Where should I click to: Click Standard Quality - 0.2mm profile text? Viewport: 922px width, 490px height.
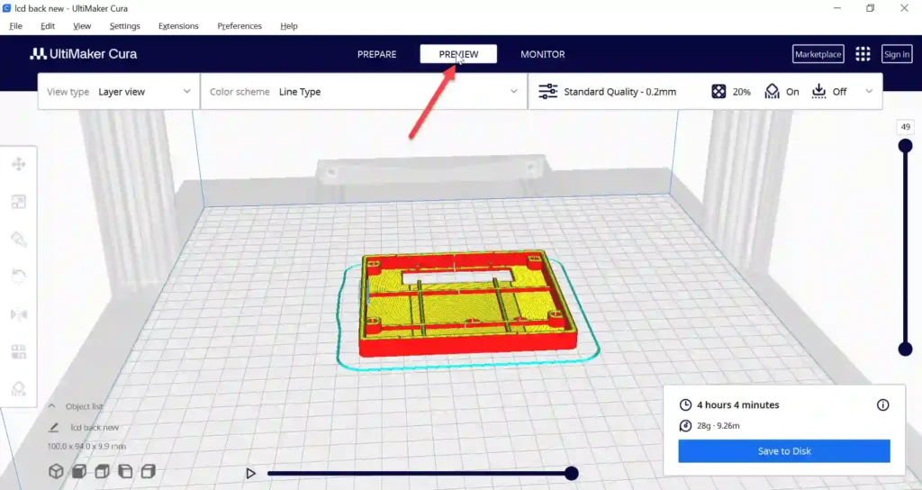point(619,92)
